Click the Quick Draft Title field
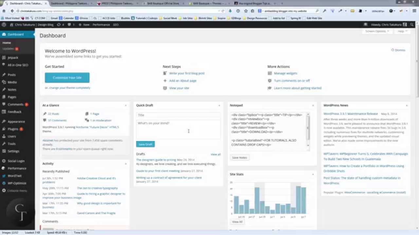 [x=178, y=115]
